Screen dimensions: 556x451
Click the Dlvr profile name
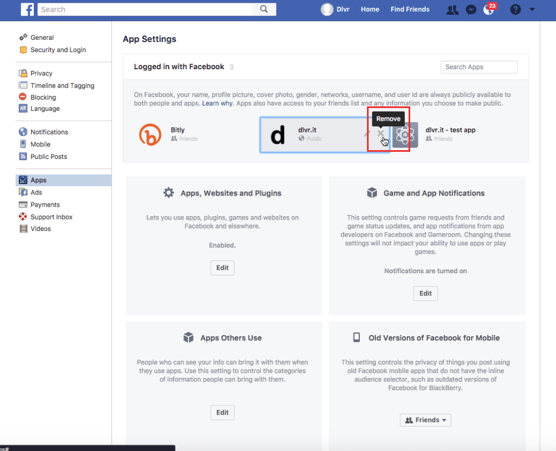point(343,9)
